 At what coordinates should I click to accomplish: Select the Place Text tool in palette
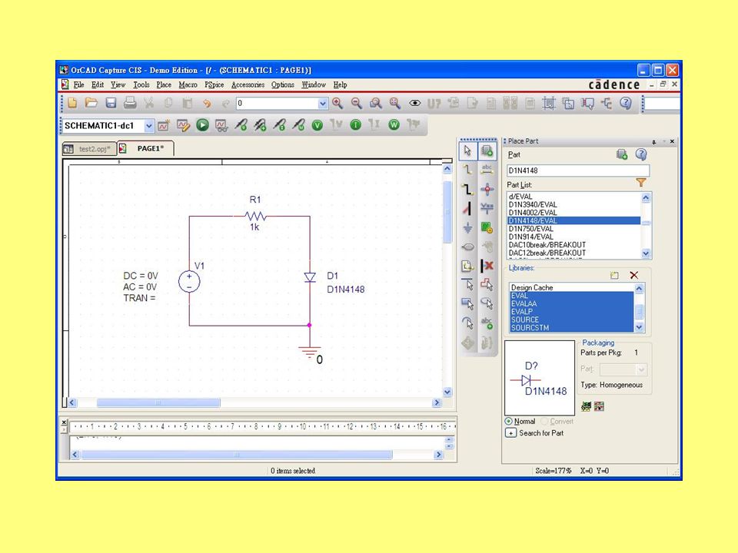pyautogui.click(x=487, y=323)
